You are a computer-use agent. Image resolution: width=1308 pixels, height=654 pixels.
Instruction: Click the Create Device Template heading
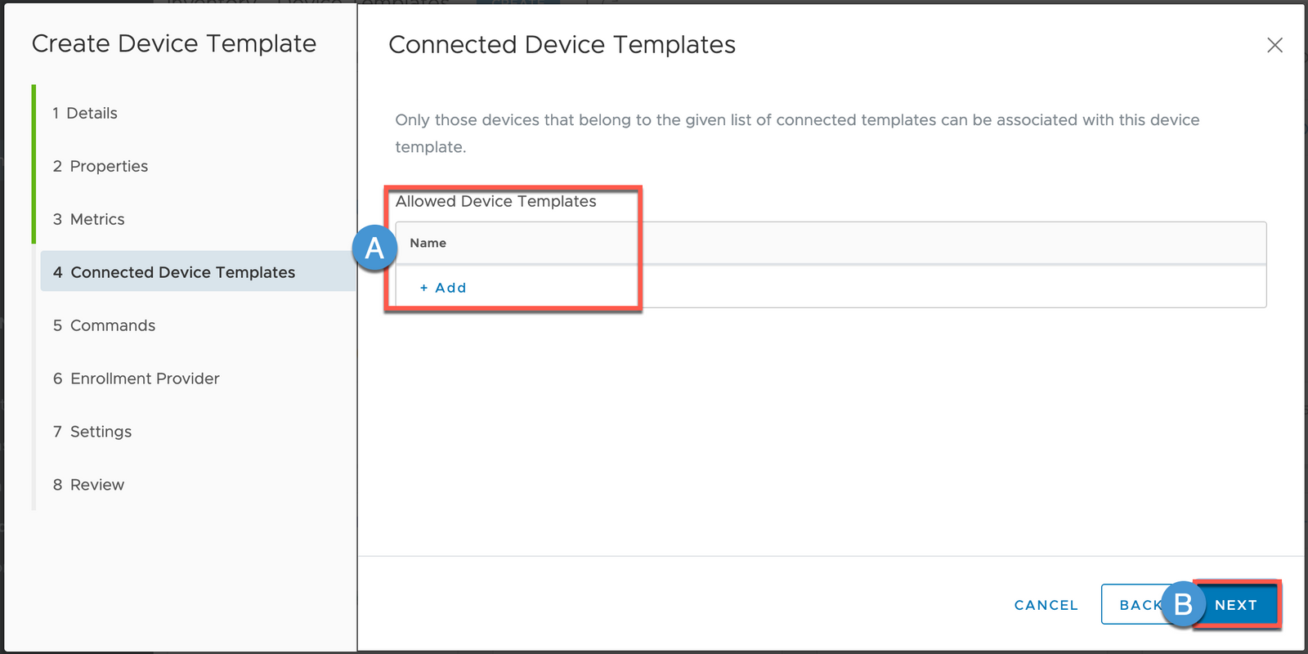(x=174, y=43)
